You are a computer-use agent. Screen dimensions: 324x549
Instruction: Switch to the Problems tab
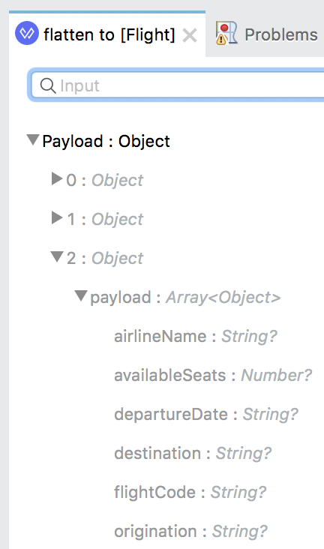tap(266, 34)
